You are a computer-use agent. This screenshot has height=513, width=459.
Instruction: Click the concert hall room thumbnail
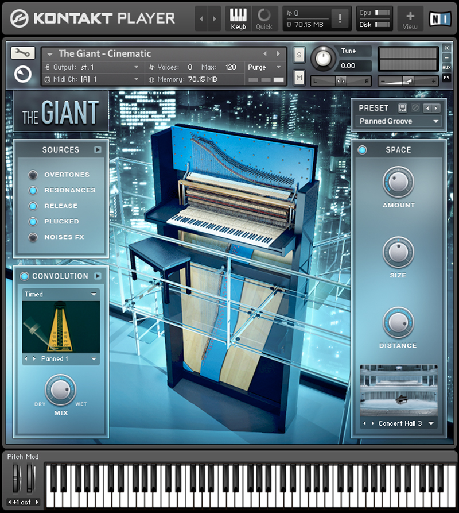coord(399,391)
